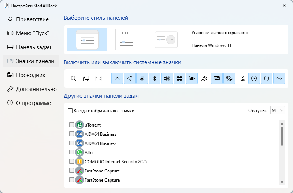
Task: Toggle the Battery power system icon
Action: 192,79
